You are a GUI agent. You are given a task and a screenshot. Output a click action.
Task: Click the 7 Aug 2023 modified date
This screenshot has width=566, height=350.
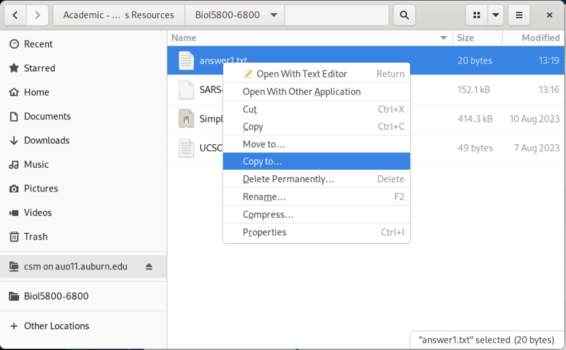[x=537, y=148]
